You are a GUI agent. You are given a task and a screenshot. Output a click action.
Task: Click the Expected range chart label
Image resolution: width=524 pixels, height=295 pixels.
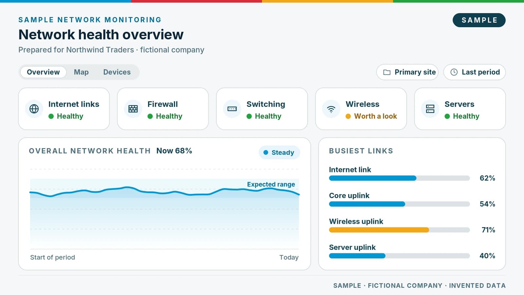271,184
